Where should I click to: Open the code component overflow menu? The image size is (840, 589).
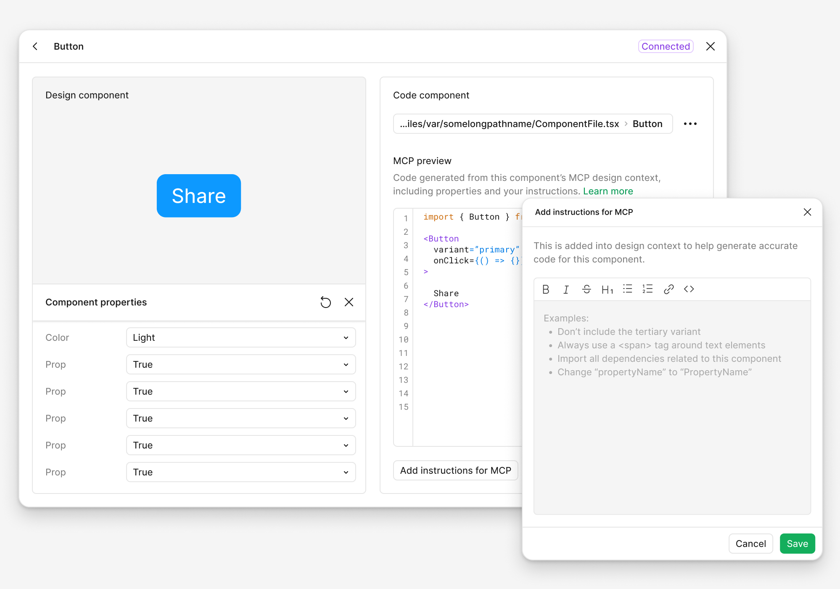click(690, 124)
